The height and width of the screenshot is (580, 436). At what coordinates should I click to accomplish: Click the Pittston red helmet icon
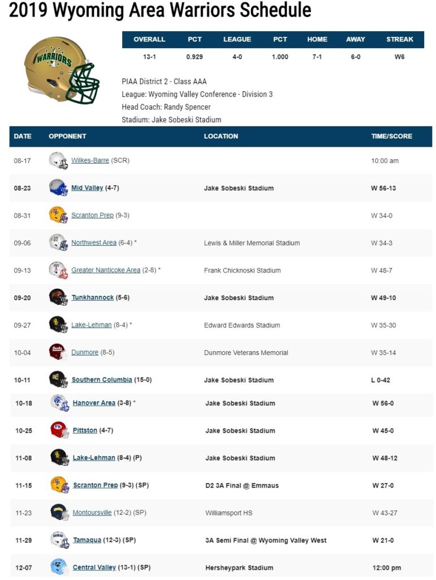(60, 430)
